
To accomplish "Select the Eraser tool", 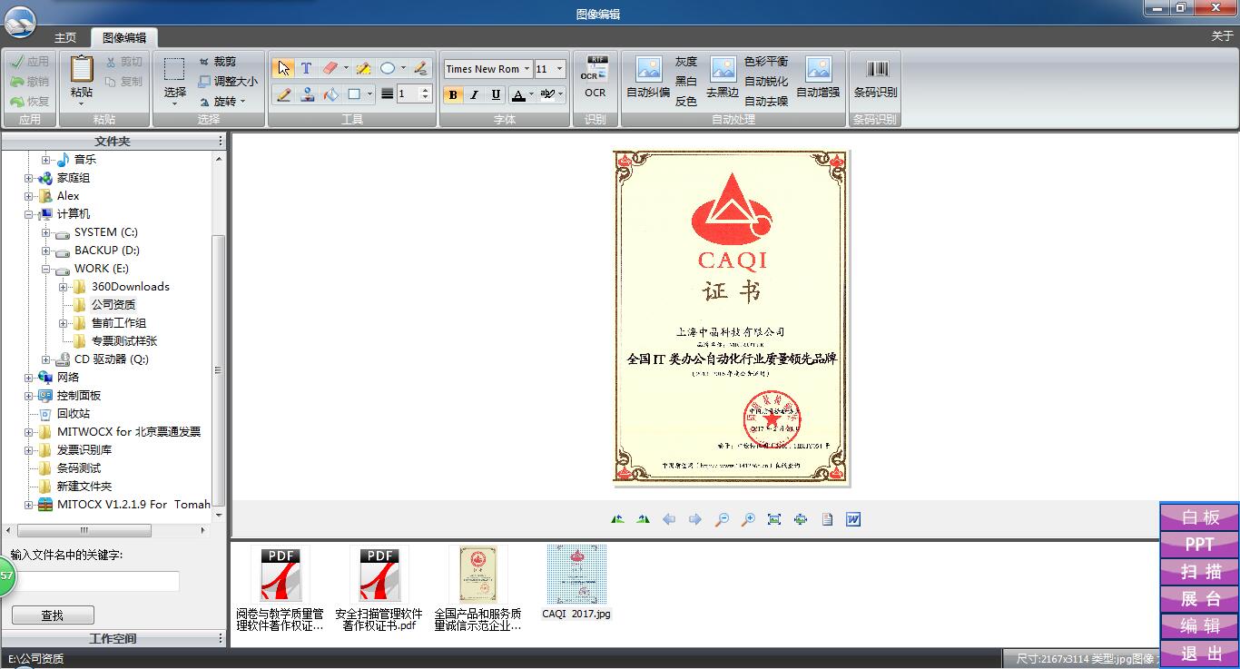I will point(330,68).
